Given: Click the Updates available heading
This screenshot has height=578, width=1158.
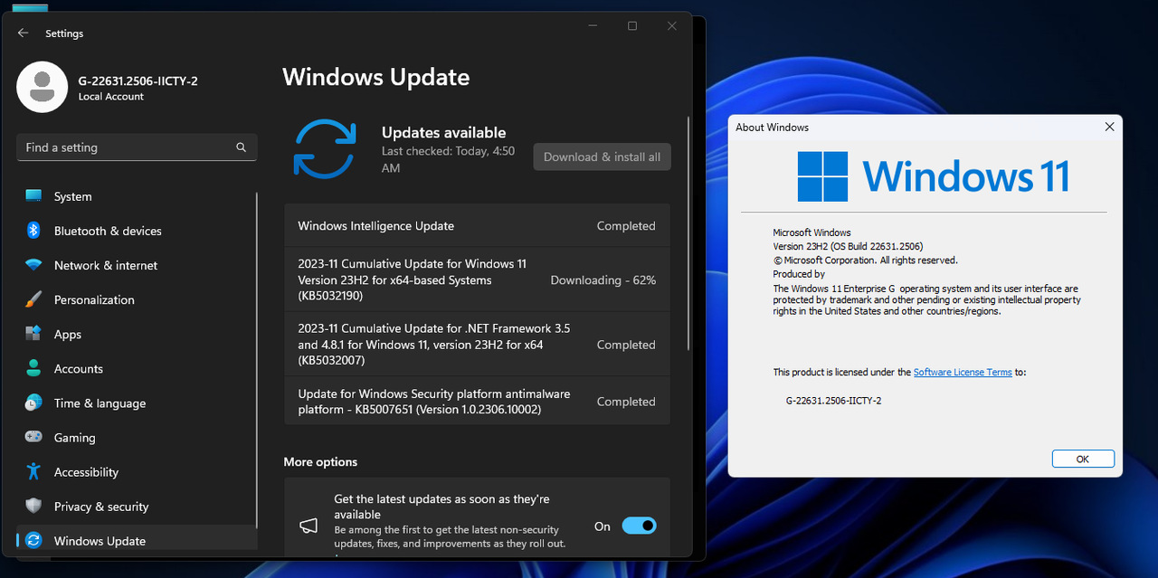Looking at the screenshot, I should coord(443,132).
